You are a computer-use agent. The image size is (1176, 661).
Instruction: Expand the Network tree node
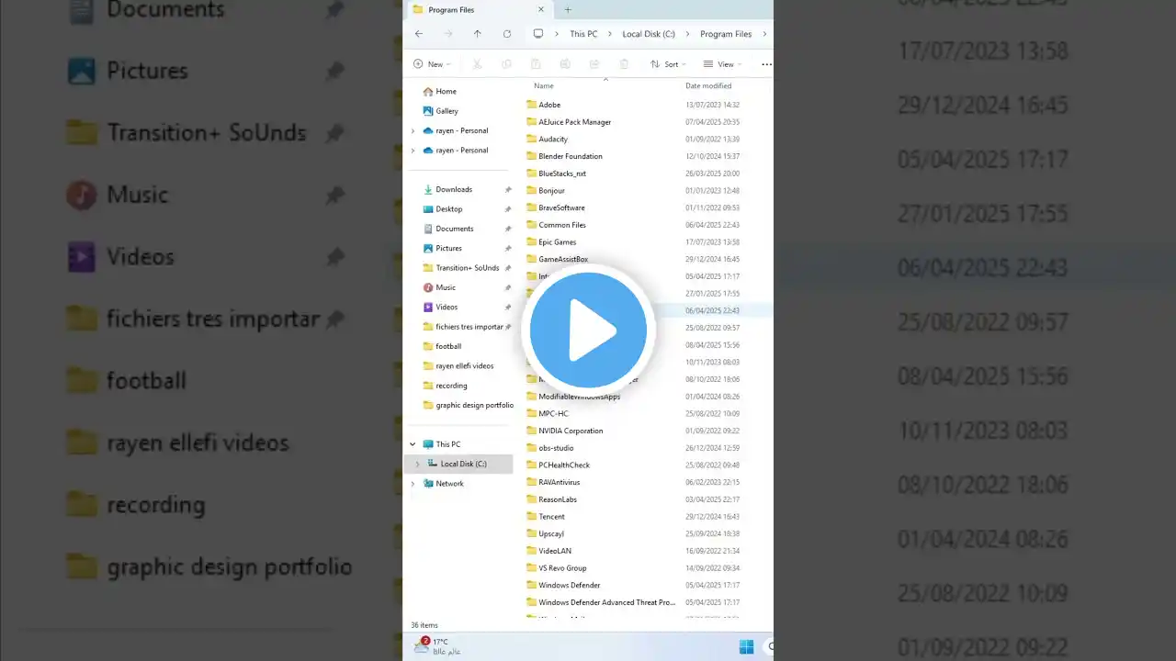tap(413, 484)
